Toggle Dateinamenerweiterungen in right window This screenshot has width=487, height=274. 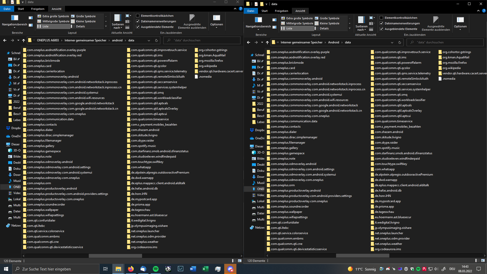pyautogui.click(x=381, y=23)
